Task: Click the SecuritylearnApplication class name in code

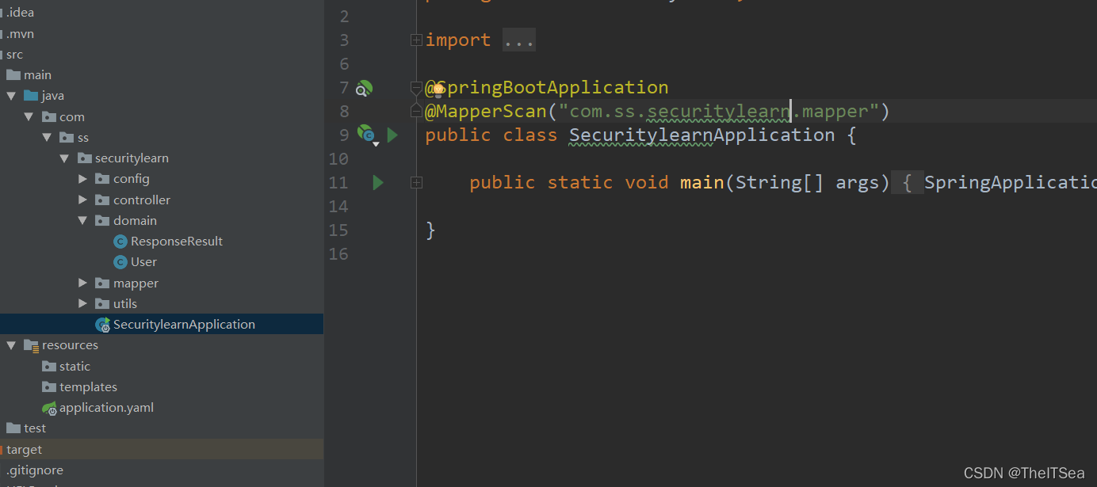Action: coord(701,135)
